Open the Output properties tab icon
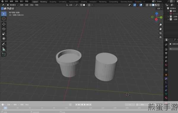178x113 pixels. coord(166,53)
